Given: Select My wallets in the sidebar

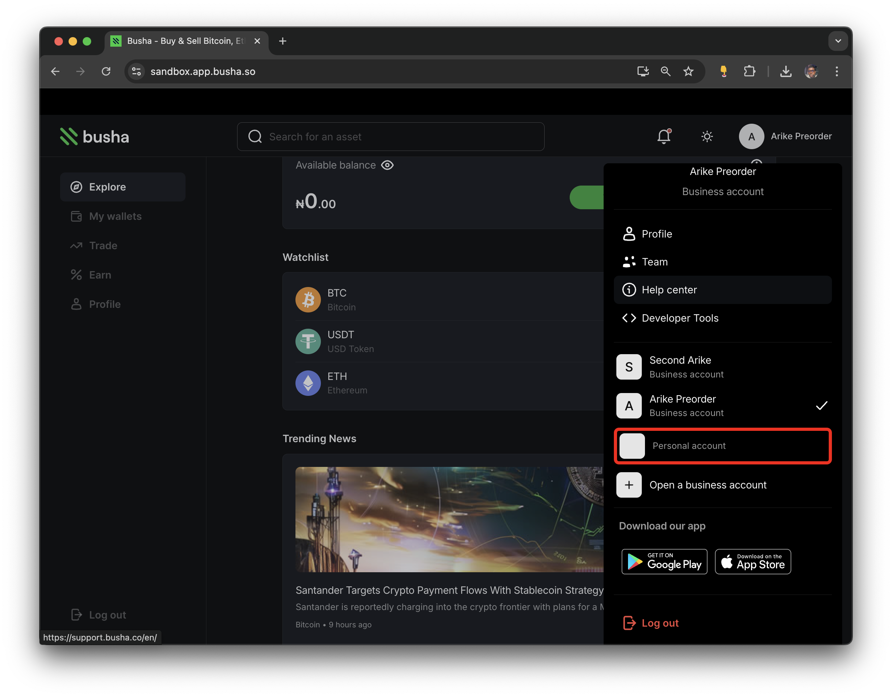Looking at the screenshot, I should [x=115, y=216].
